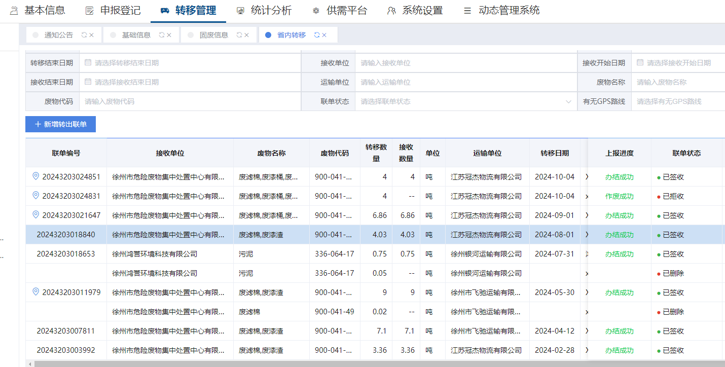Select manifest number 20243203018653
Viewport: 725px width, 367px height.
tap(66, 254)
